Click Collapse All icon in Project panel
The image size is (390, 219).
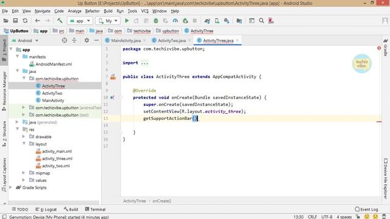(74, 40)
